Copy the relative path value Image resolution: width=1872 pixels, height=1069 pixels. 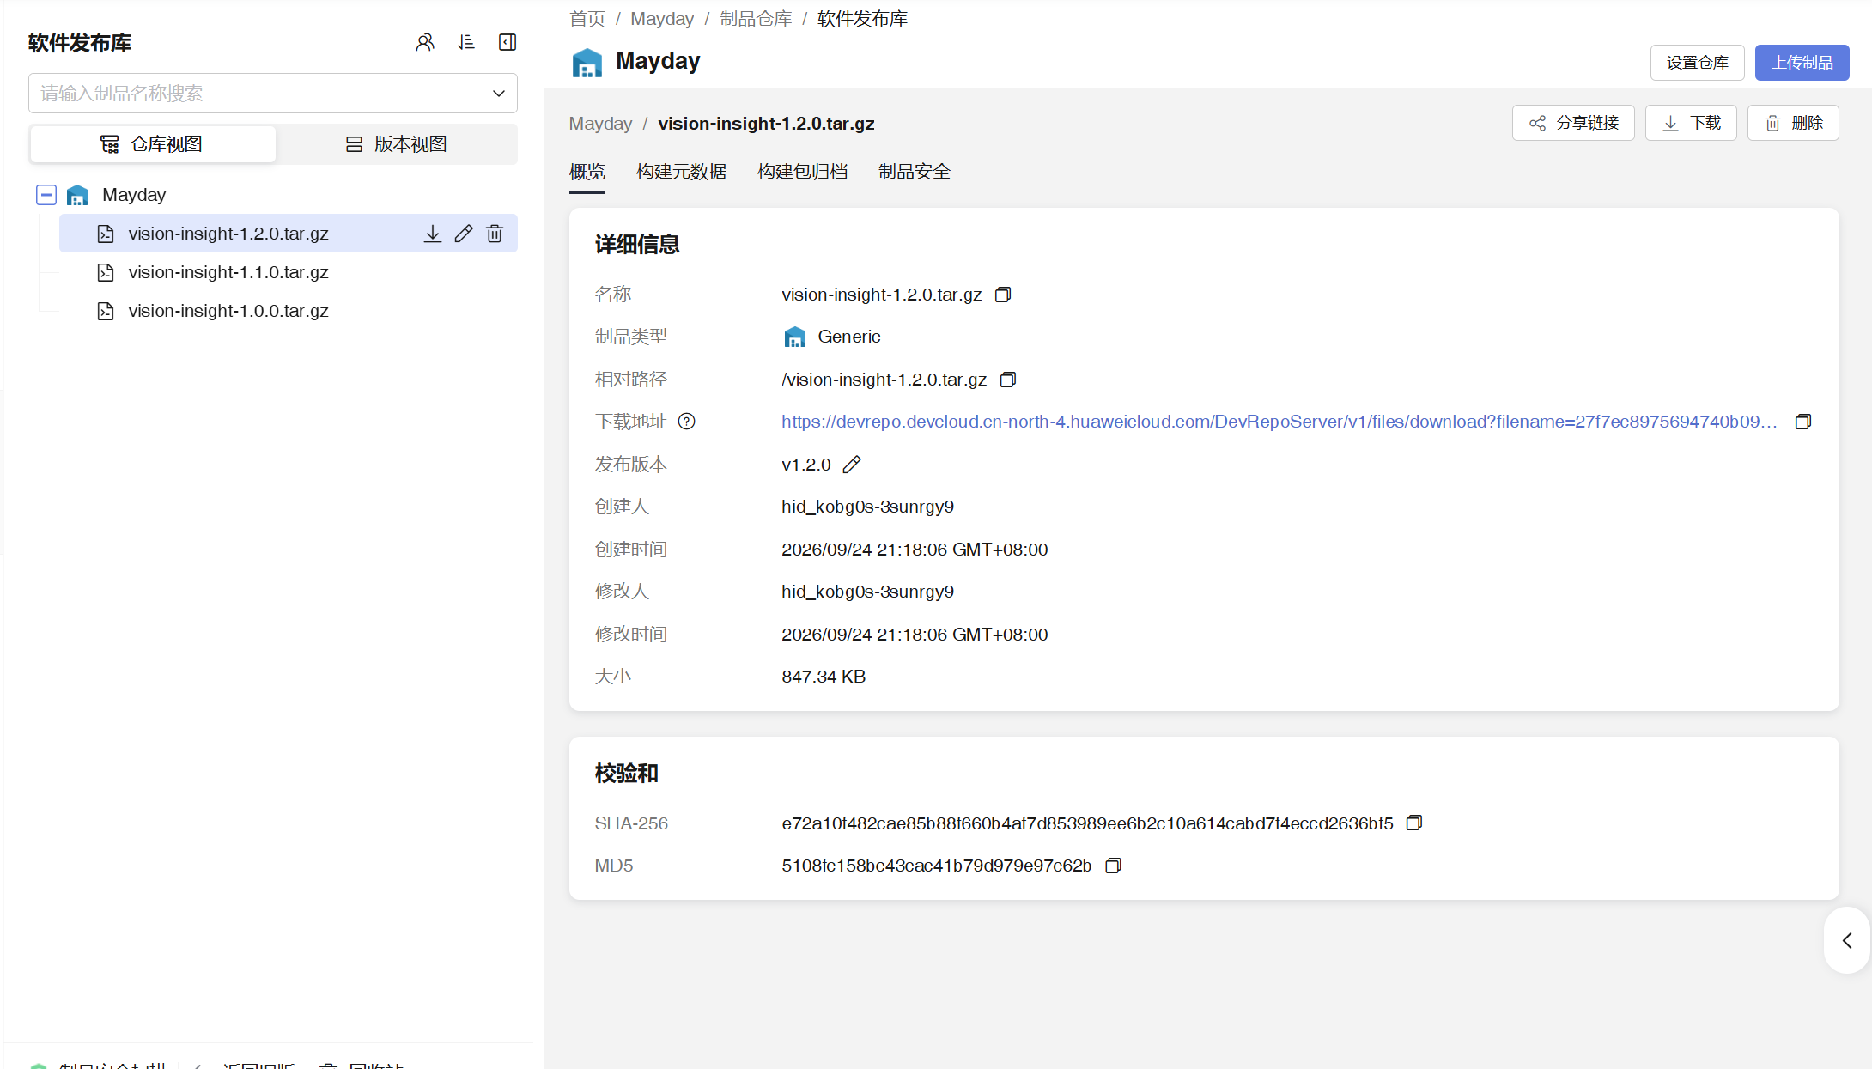tap(1008, 380)
